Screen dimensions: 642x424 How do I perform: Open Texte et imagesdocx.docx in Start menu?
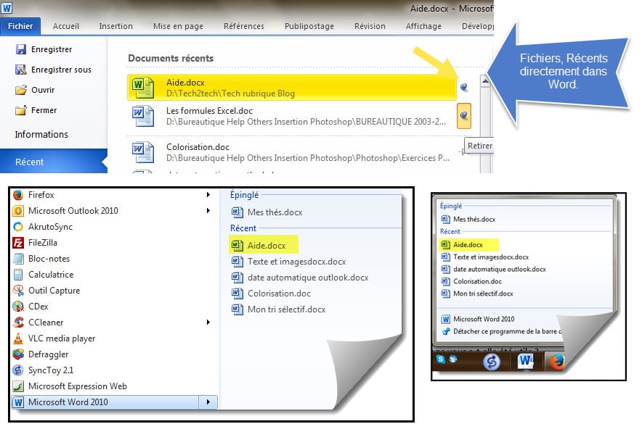tap(289, 262)
